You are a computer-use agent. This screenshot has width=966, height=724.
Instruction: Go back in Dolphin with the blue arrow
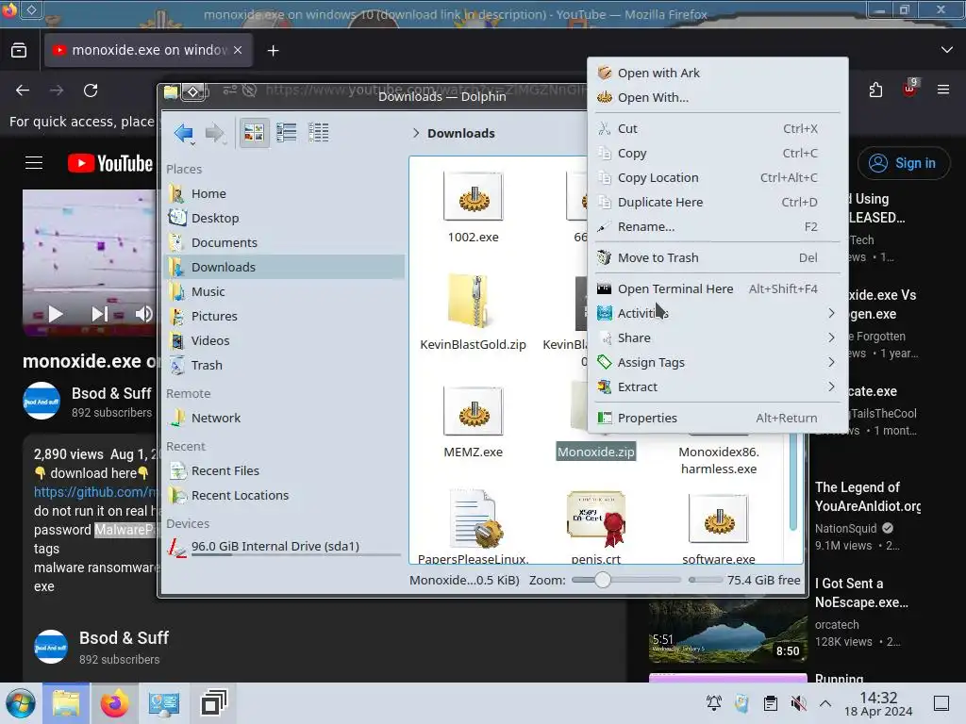pyautogui.click(x=184, y=132)
